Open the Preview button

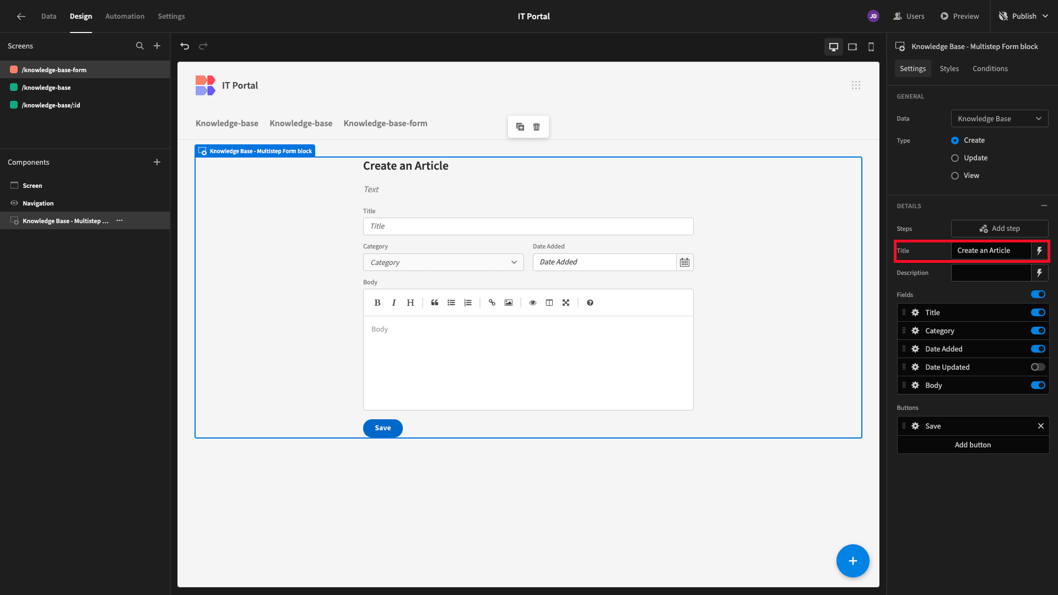[x=960, y=17]
